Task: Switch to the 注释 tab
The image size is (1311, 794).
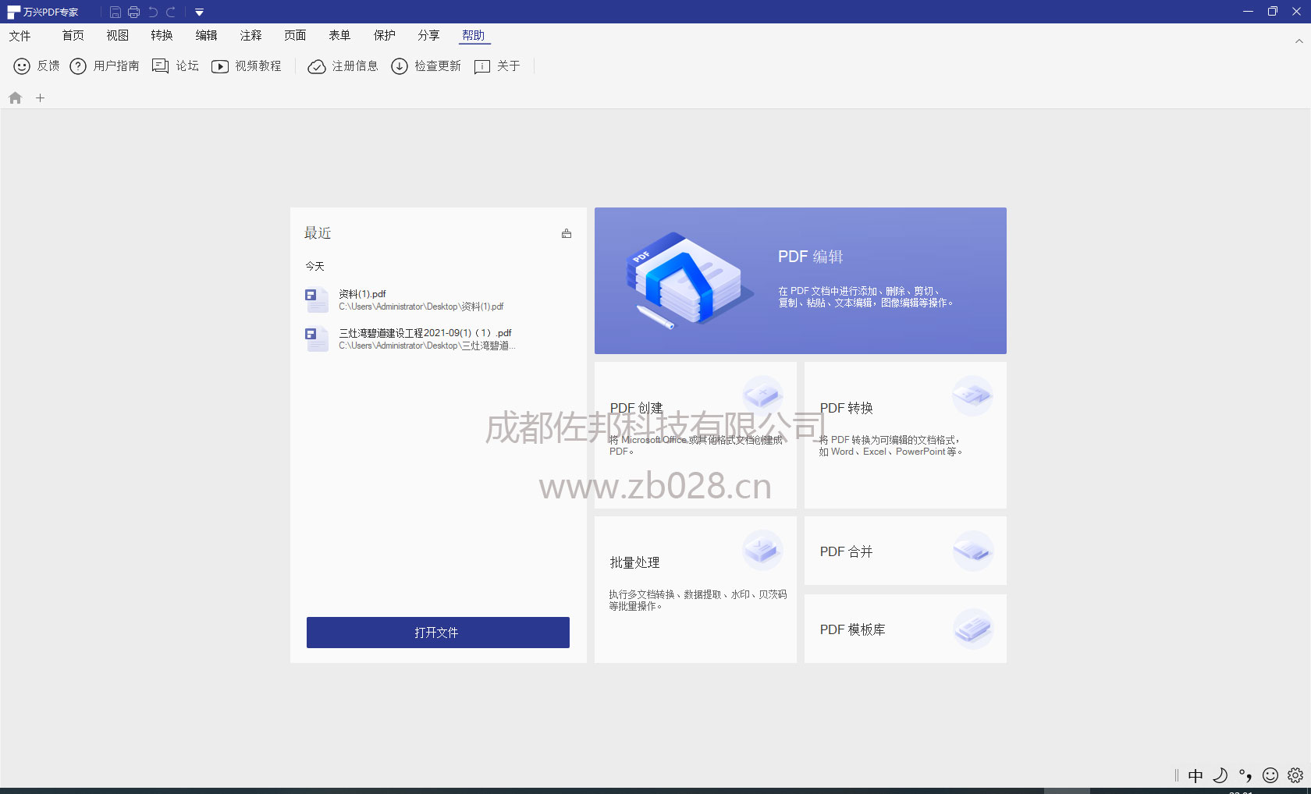Action: coord(250,36)
